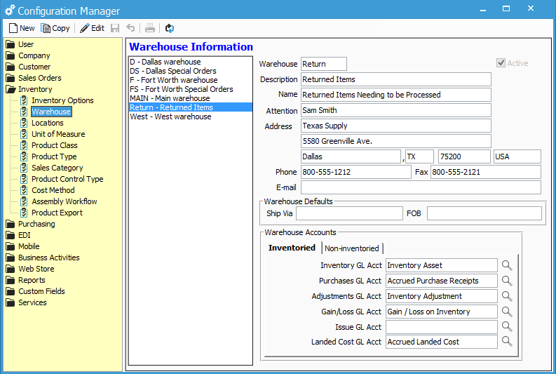Click the Attention field Sam Smith

pos(395,110)
